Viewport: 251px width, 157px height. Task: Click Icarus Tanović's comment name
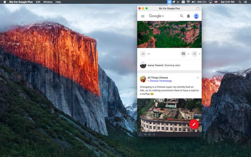tap(155, 65)
